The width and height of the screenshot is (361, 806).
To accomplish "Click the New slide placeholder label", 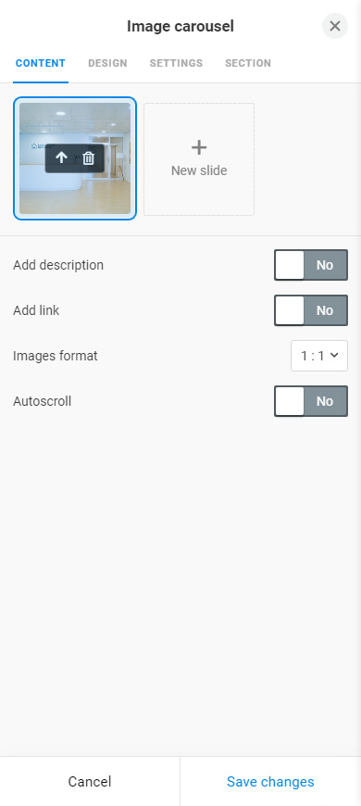I will (199, 170).
